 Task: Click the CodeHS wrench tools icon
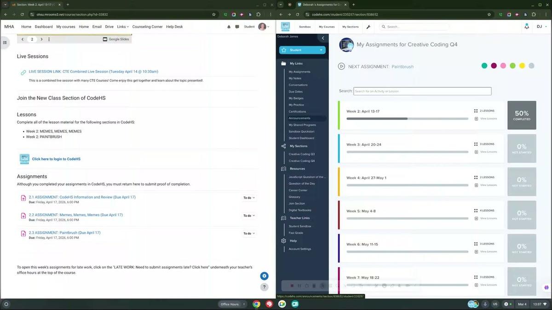pos(368,27)
